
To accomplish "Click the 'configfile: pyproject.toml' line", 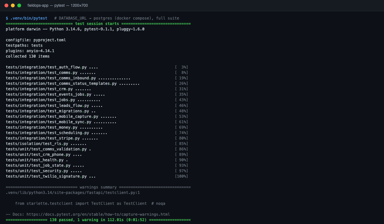I will 36,40.
